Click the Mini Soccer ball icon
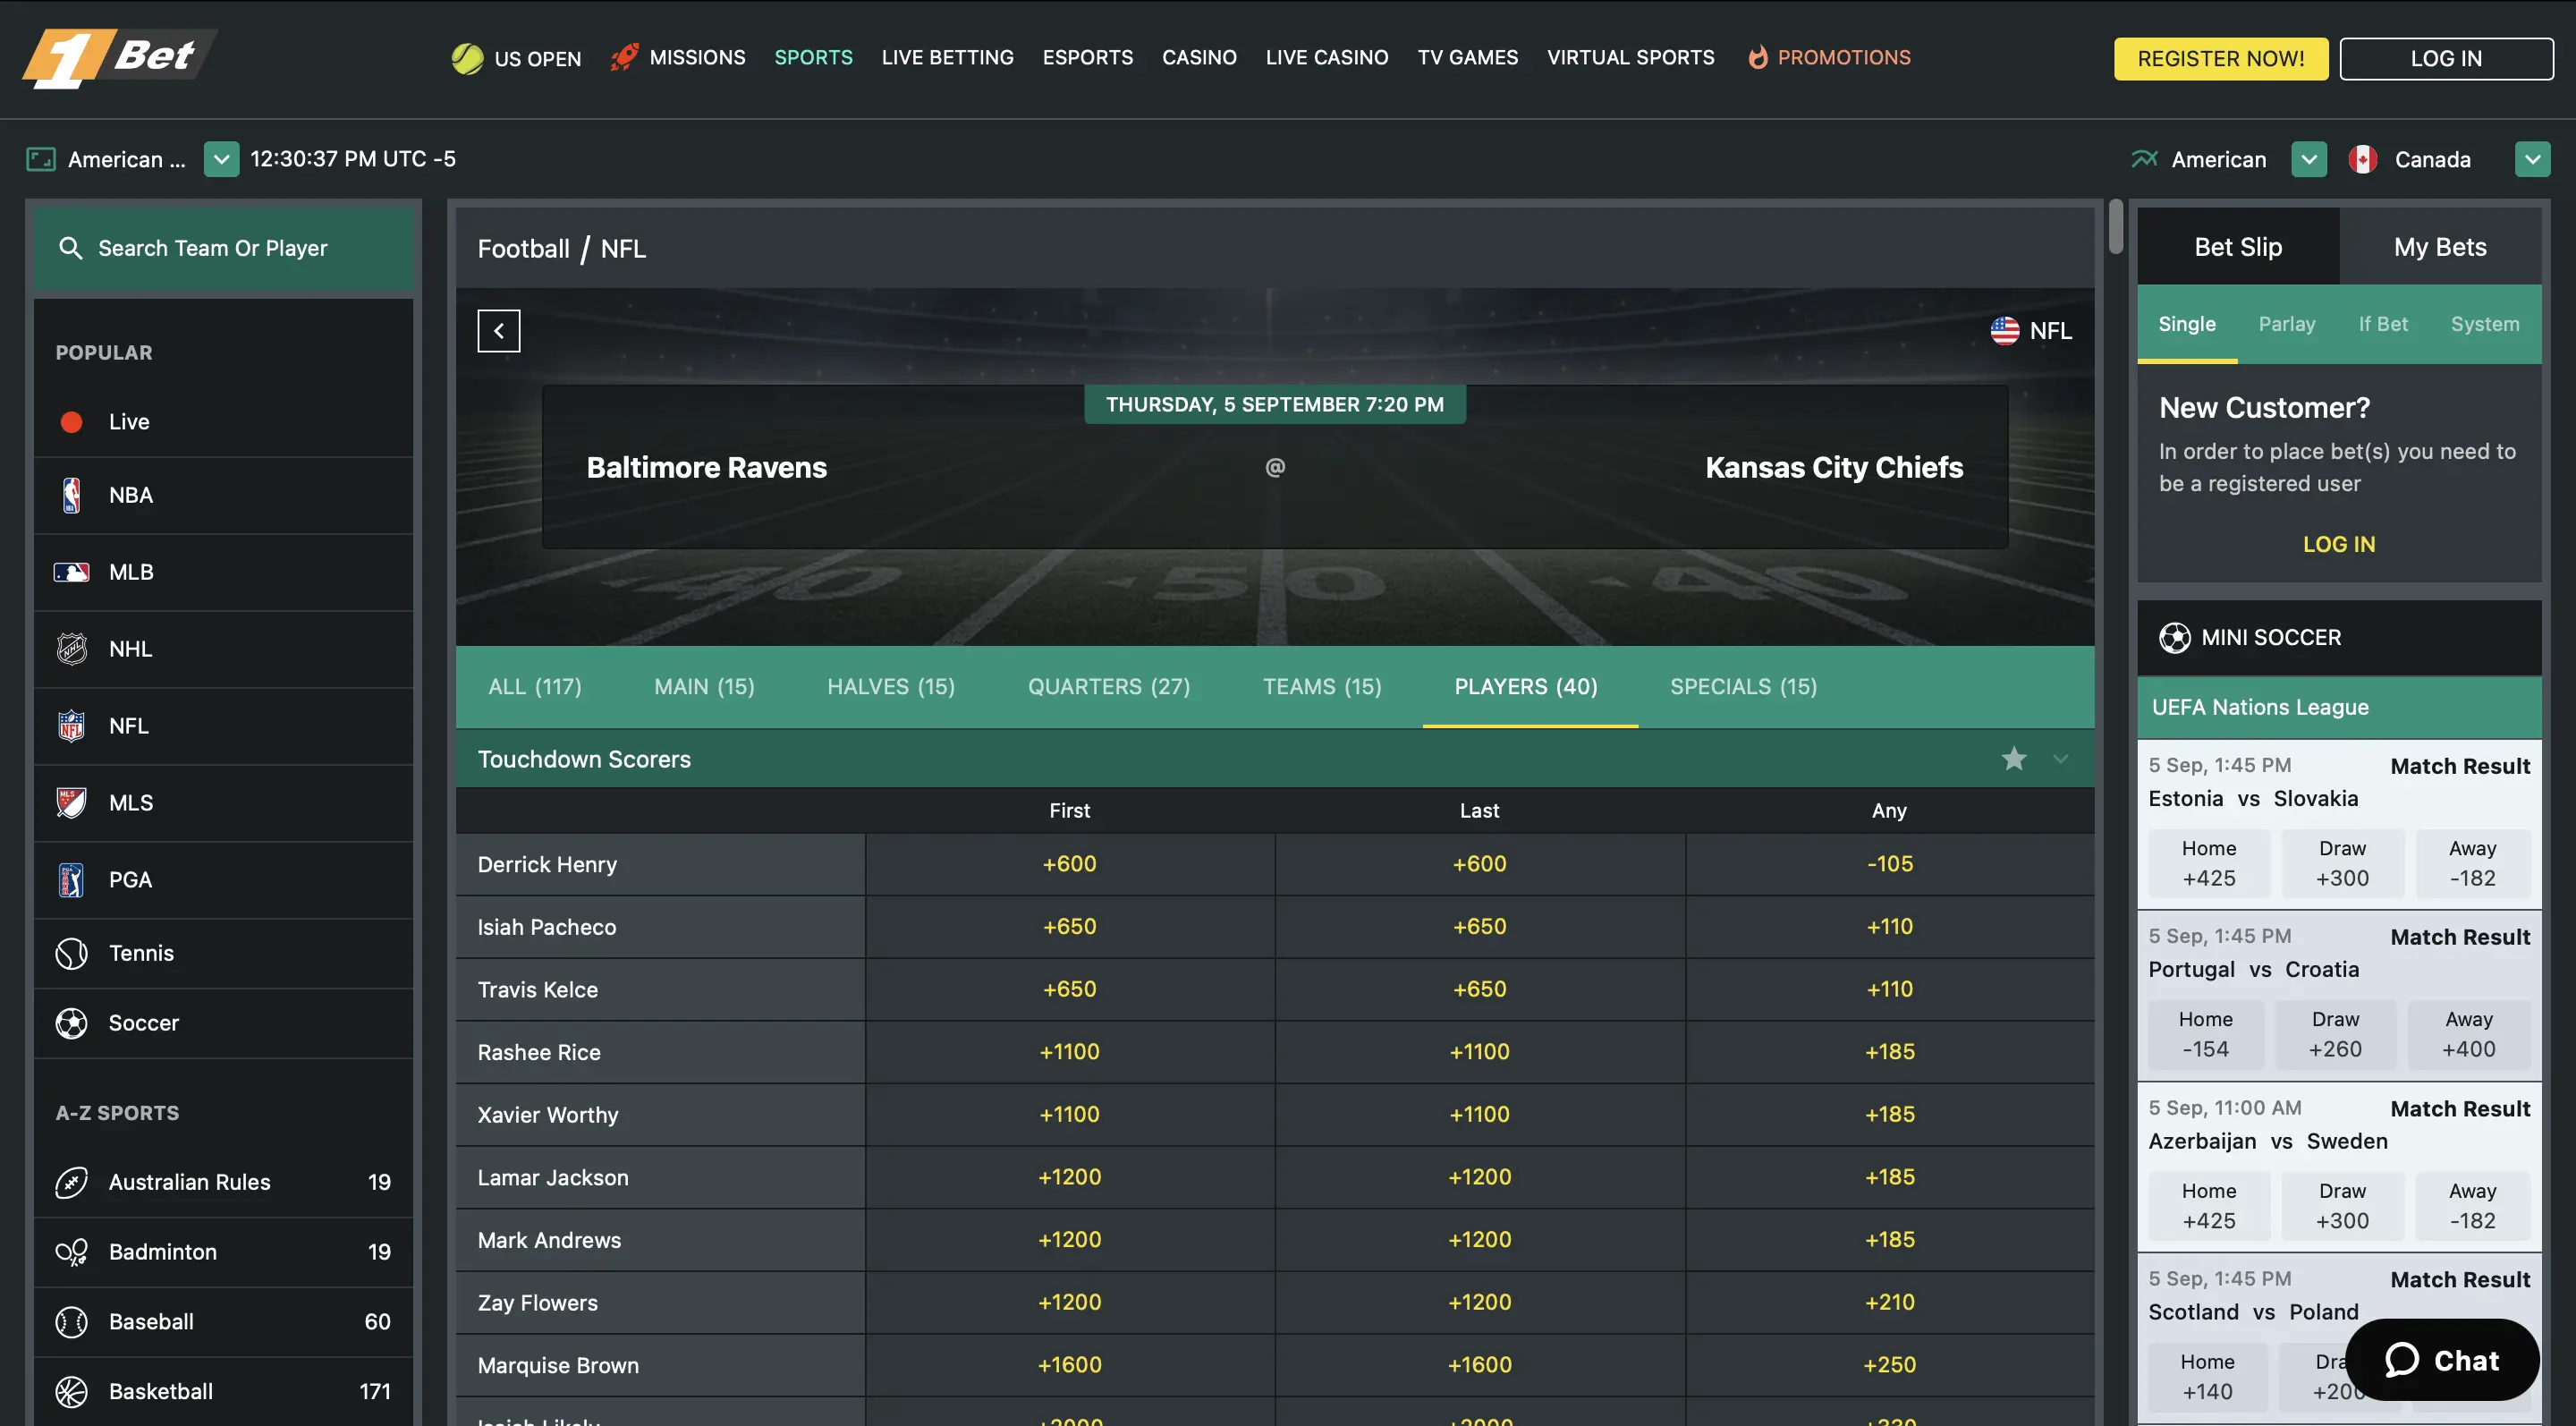Viewport: 2576px width, 1426px height. pos(2176,637)
